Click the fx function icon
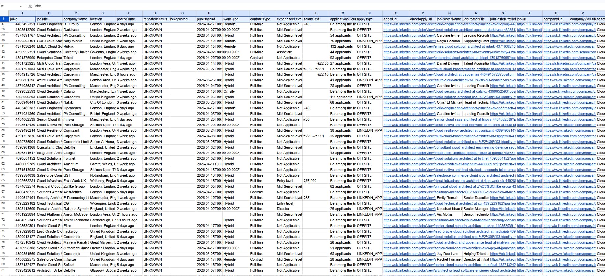 pos(30,6)
